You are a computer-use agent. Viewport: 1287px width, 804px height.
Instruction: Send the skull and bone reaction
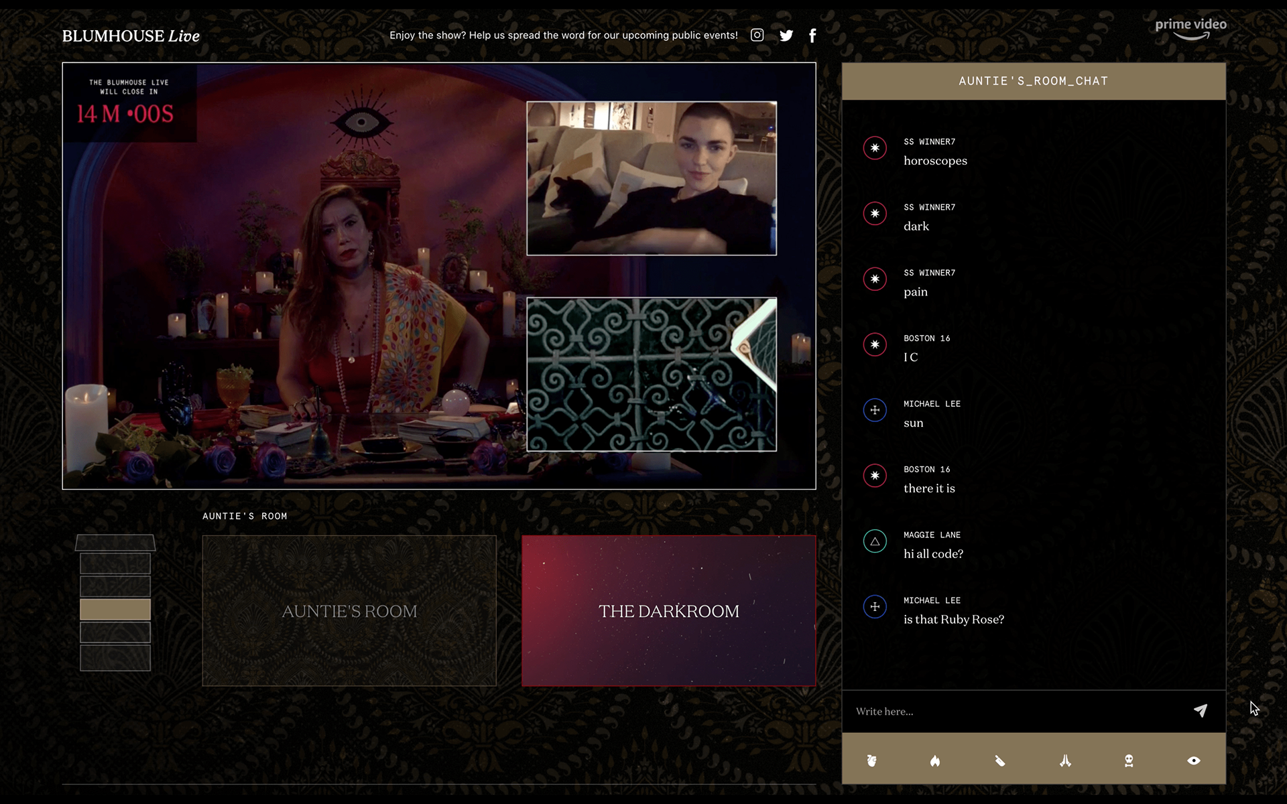(1129, 760)
